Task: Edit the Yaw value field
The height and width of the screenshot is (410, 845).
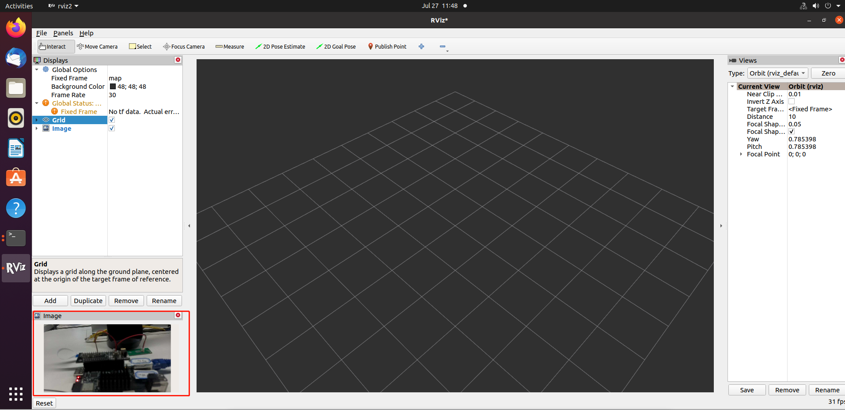Action: [x=816, y=139]
